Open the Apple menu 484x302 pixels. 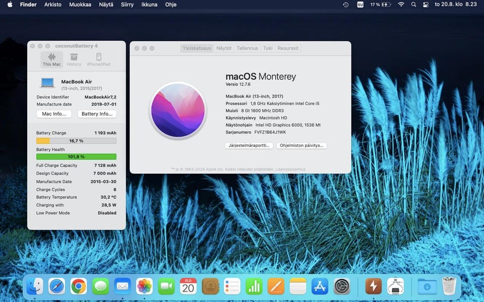coord(10,5)
